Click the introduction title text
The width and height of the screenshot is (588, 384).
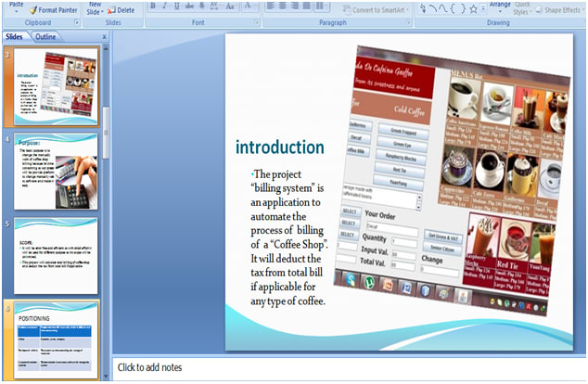click(280, 147)
